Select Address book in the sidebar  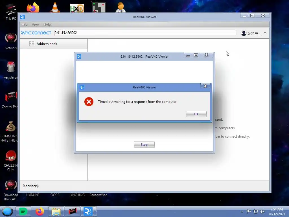[x=54, y=44]
